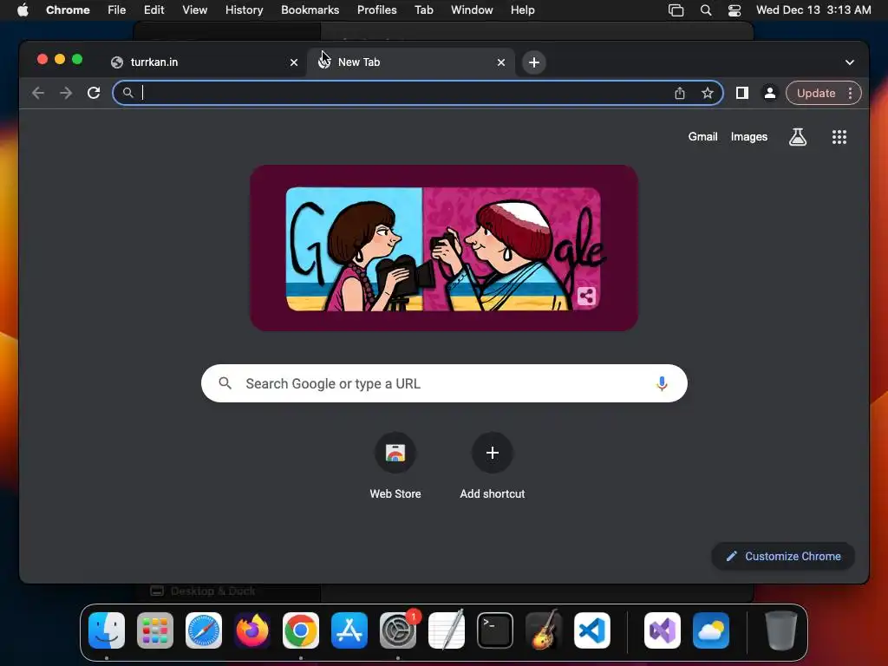The width and height of the screenshot is (888, 666).
Task: Open TextEdit from the dock
Action: pos(447,630)
